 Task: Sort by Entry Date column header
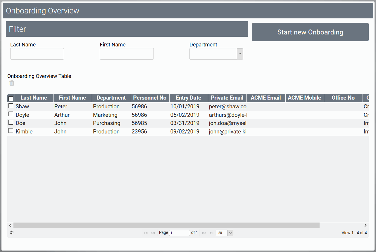click(x=188, y=98)
